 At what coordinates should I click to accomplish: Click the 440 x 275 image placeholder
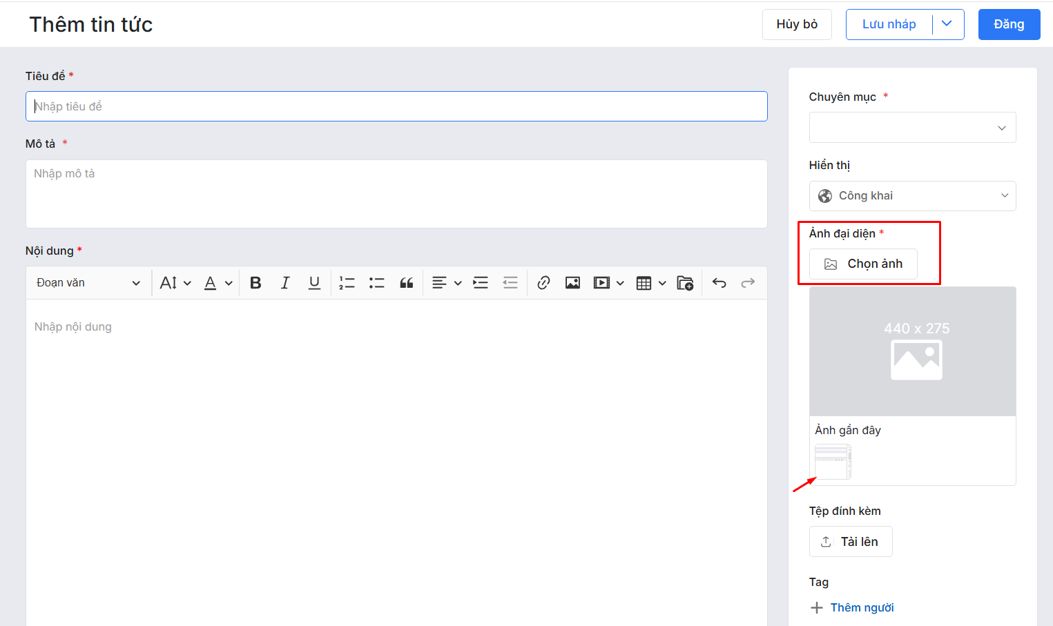tap(912, 351)
